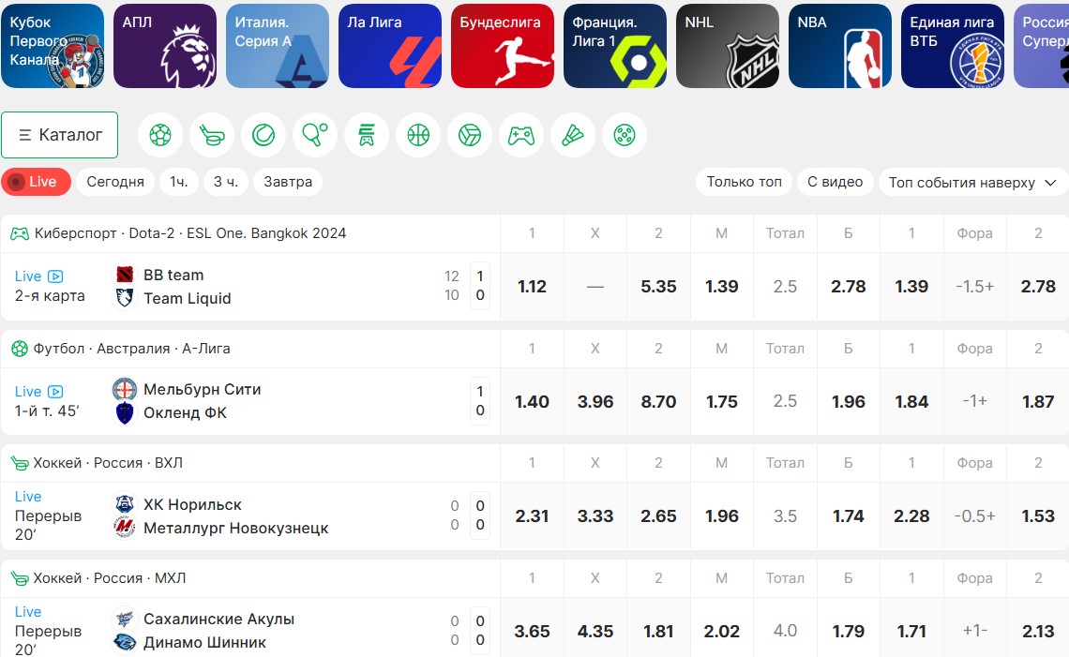Switch to the 'Завтра' time tab
This screenshot has height=657, width=1069.
click(x=288, y=182)
